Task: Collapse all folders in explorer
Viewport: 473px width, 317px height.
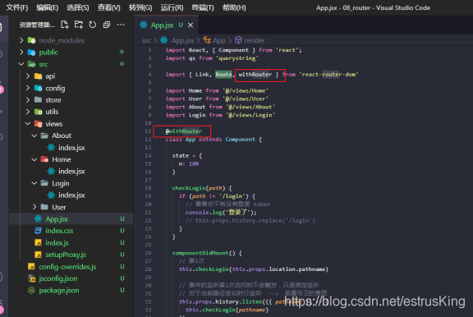Action: pos(107,25)
